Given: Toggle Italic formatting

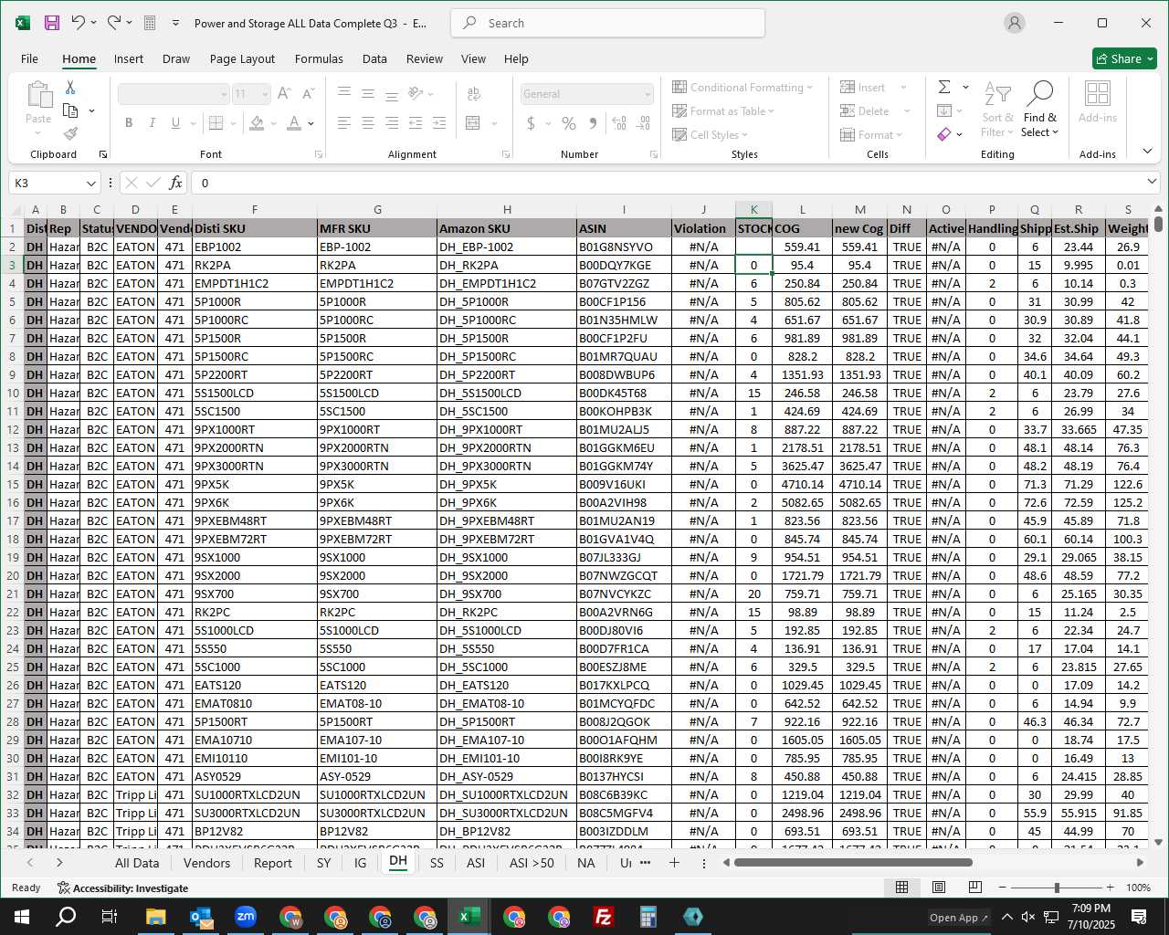Looking at the screenshot, I should point(152,122).
